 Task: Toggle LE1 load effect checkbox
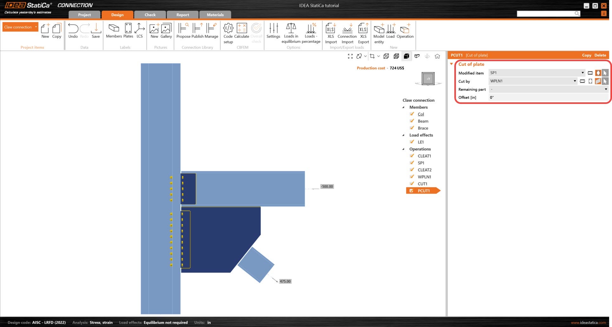tap(412, 142)
